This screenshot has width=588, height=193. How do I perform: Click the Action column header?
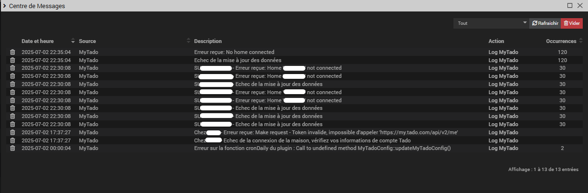[496, 41]
